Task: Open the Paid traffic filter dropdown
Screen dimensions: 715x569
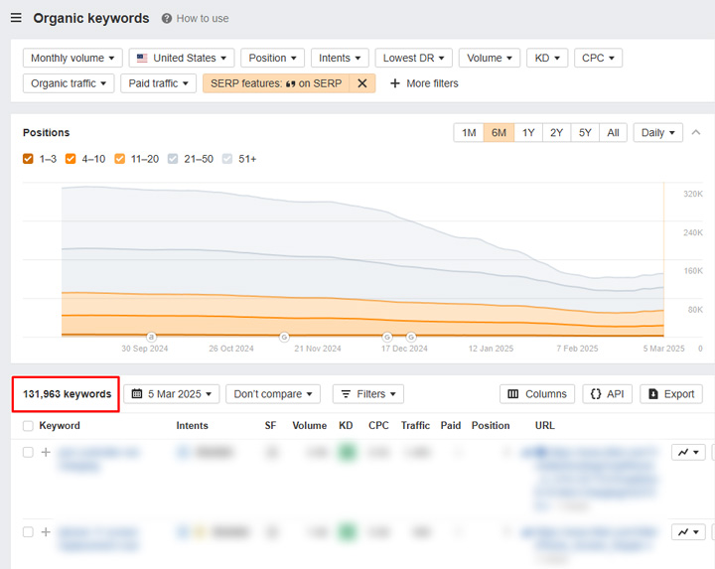Action: (x=158, y=83)
